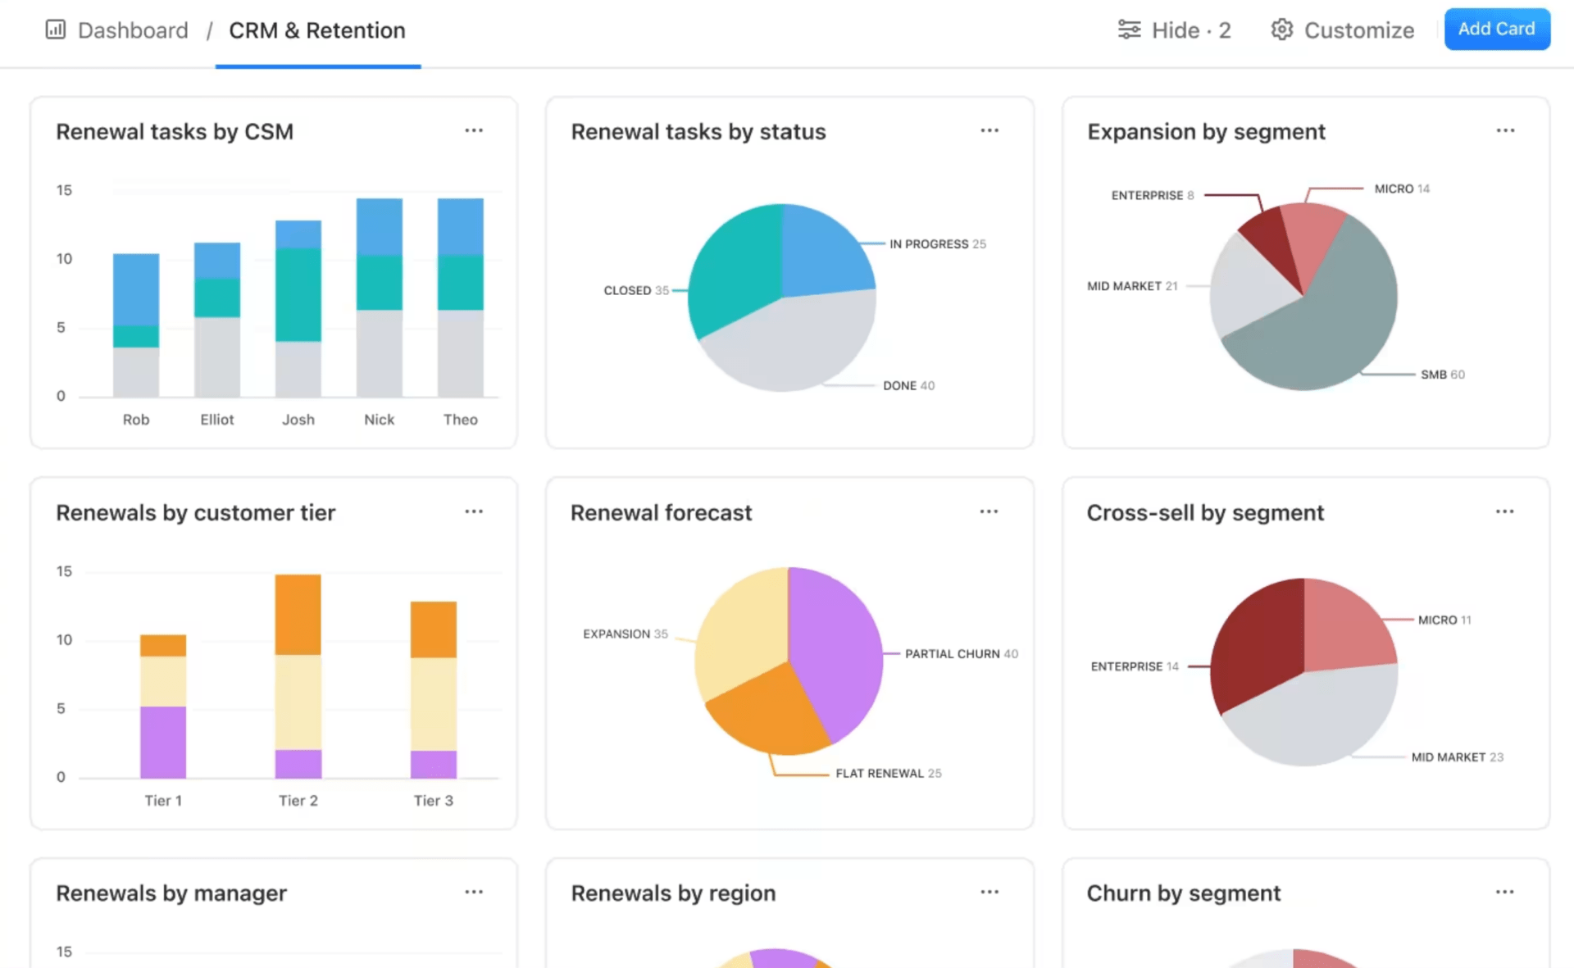This screenshot has height=968, width=1574.
Task: Click the Dashboard panel icon in the breadcrumb
Action: [x=54, y=30]
